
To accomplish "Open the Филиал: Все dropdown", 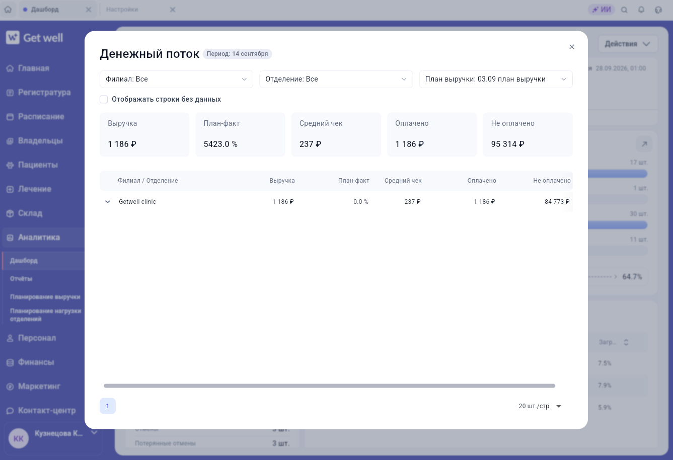I will pyautogui.click(x=176, y=79).
